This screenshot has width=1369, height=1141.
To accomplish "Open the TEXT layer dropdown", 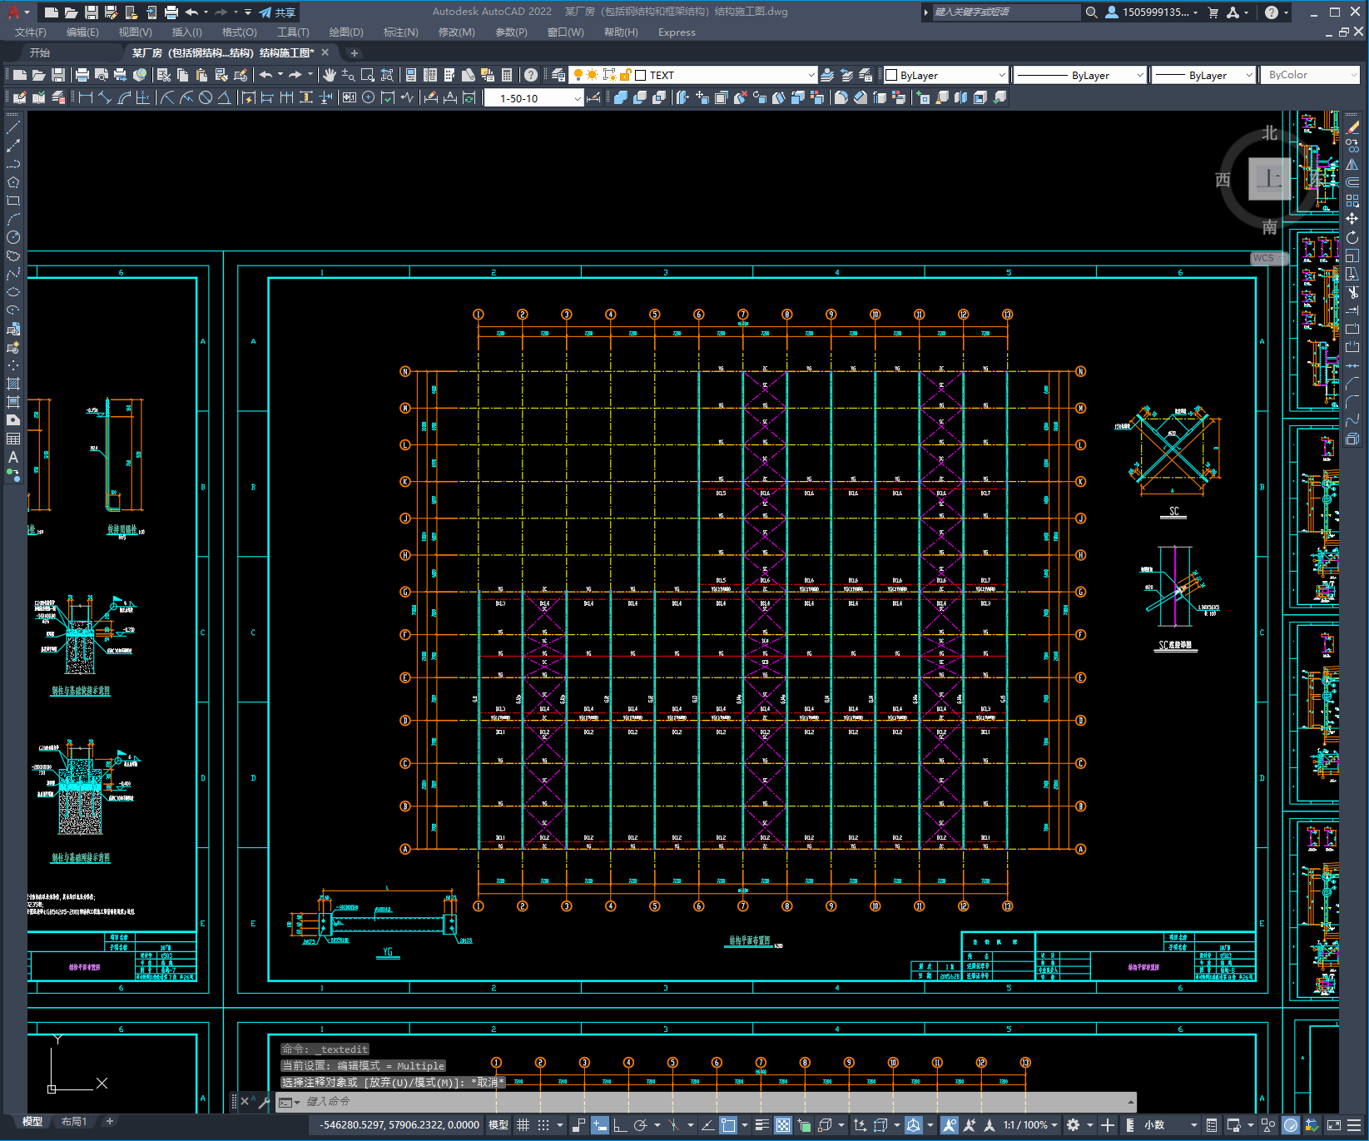I will pos(692,75).
